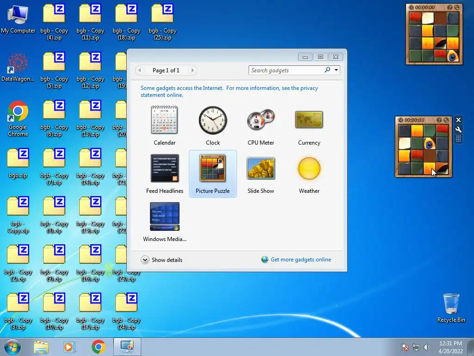
Task: Open the network tray icon
Action: [x=416, y=347]
